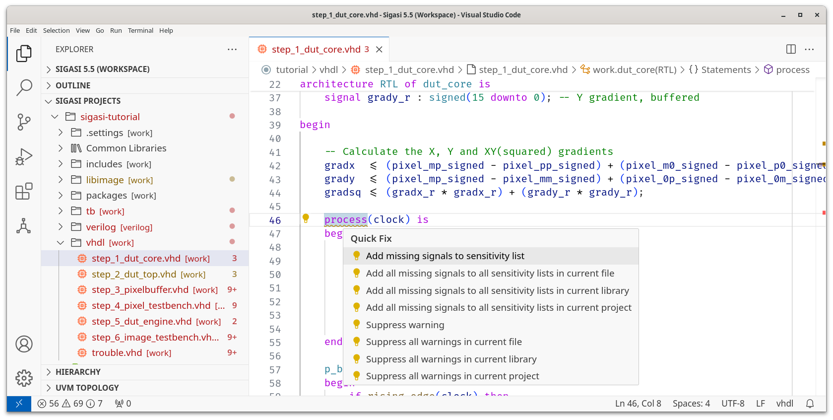Viewport: 833px width, 420px height.
Task: Click the vhdl language mode indicator
Action: 784,404
